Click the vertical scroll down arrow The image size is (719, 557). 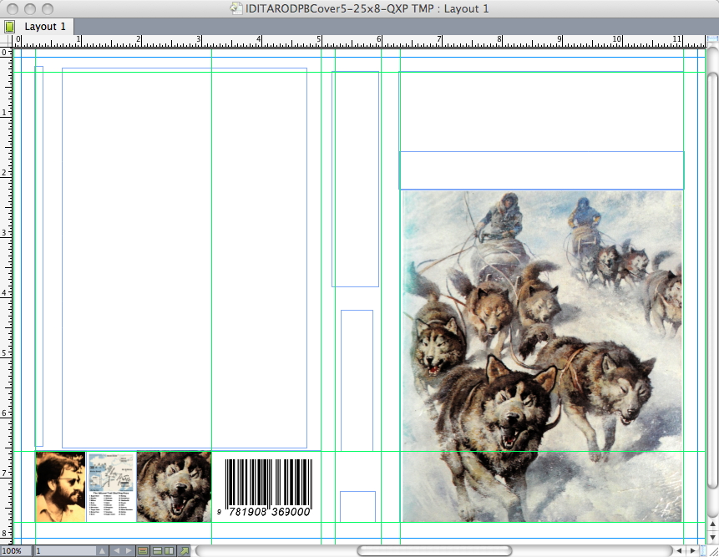(712, 537)
